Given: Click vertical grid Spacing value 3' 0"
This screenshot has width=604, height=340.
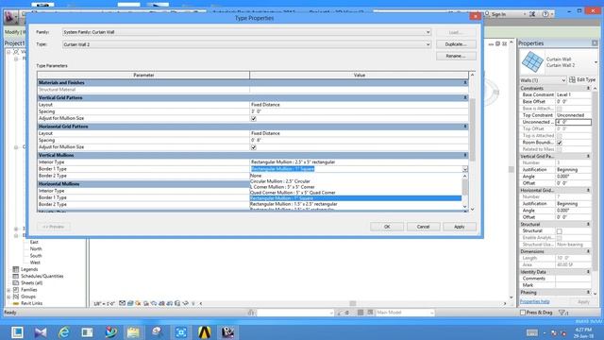Looking at the screenshot, I should 359,111.
